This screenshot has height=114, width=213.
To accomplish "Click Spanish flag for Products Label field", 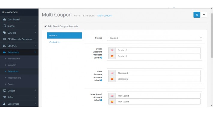I will 112,56.
